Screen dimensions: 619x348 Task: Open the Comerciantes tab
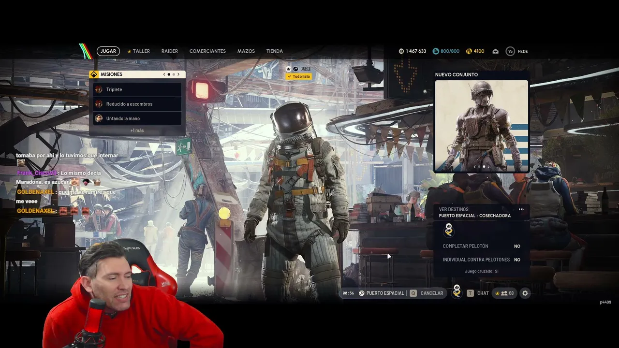pos(207,51)
